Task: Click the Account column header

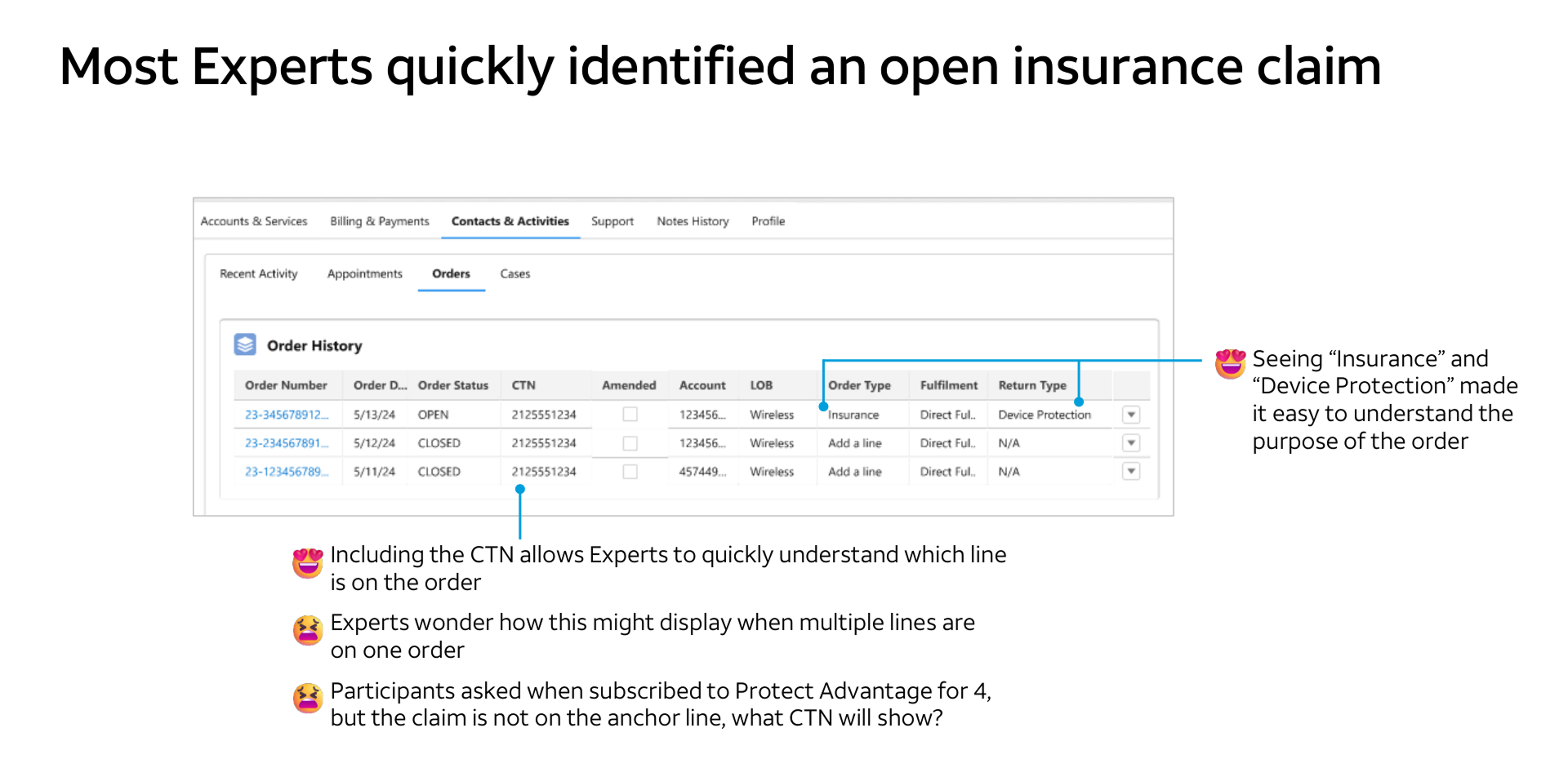Action: pos(702,385)
